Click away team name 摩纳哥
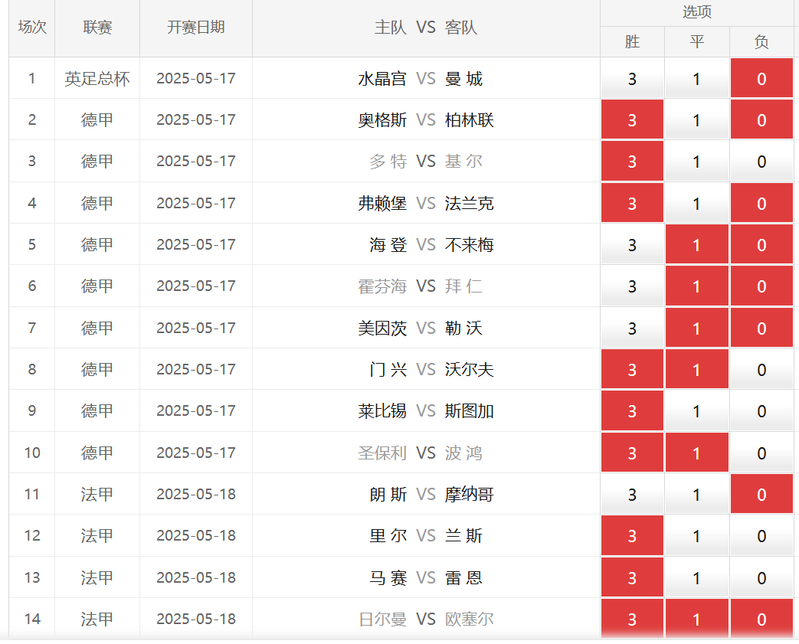Image resolution: width=799 pixels, height=644 pixels. tap(470, 494)
